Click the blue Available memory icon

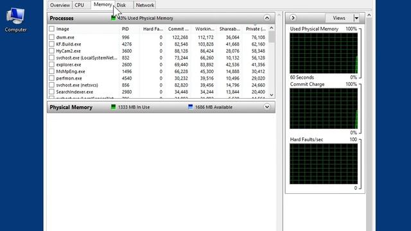(x=190, y=107)
